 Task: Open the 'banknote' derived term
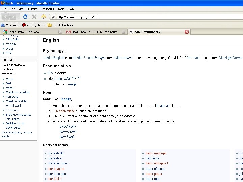pos(153,158)
